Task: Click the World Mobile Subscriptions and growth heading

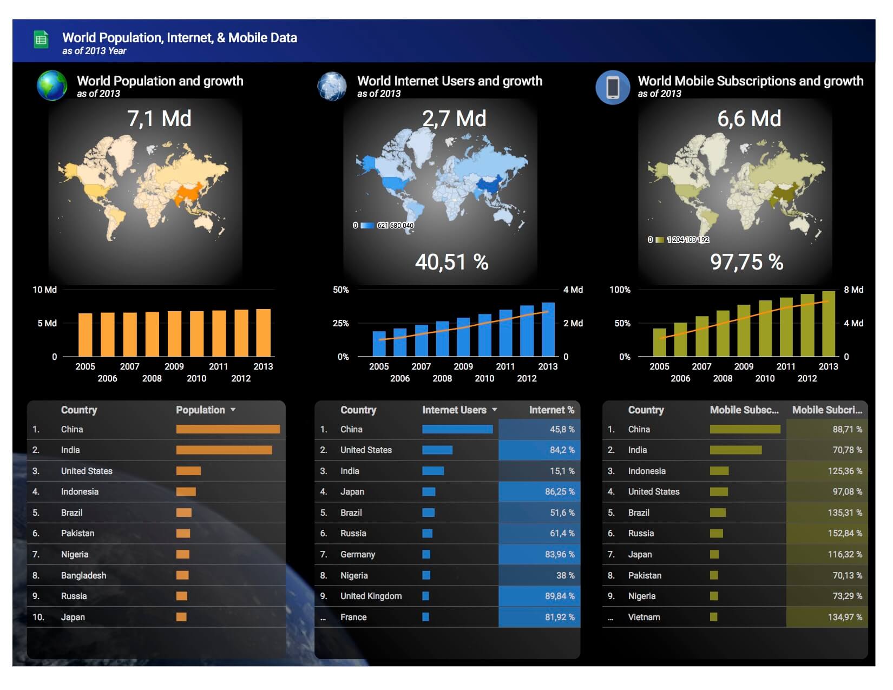Action: click(x=751, y=81)
